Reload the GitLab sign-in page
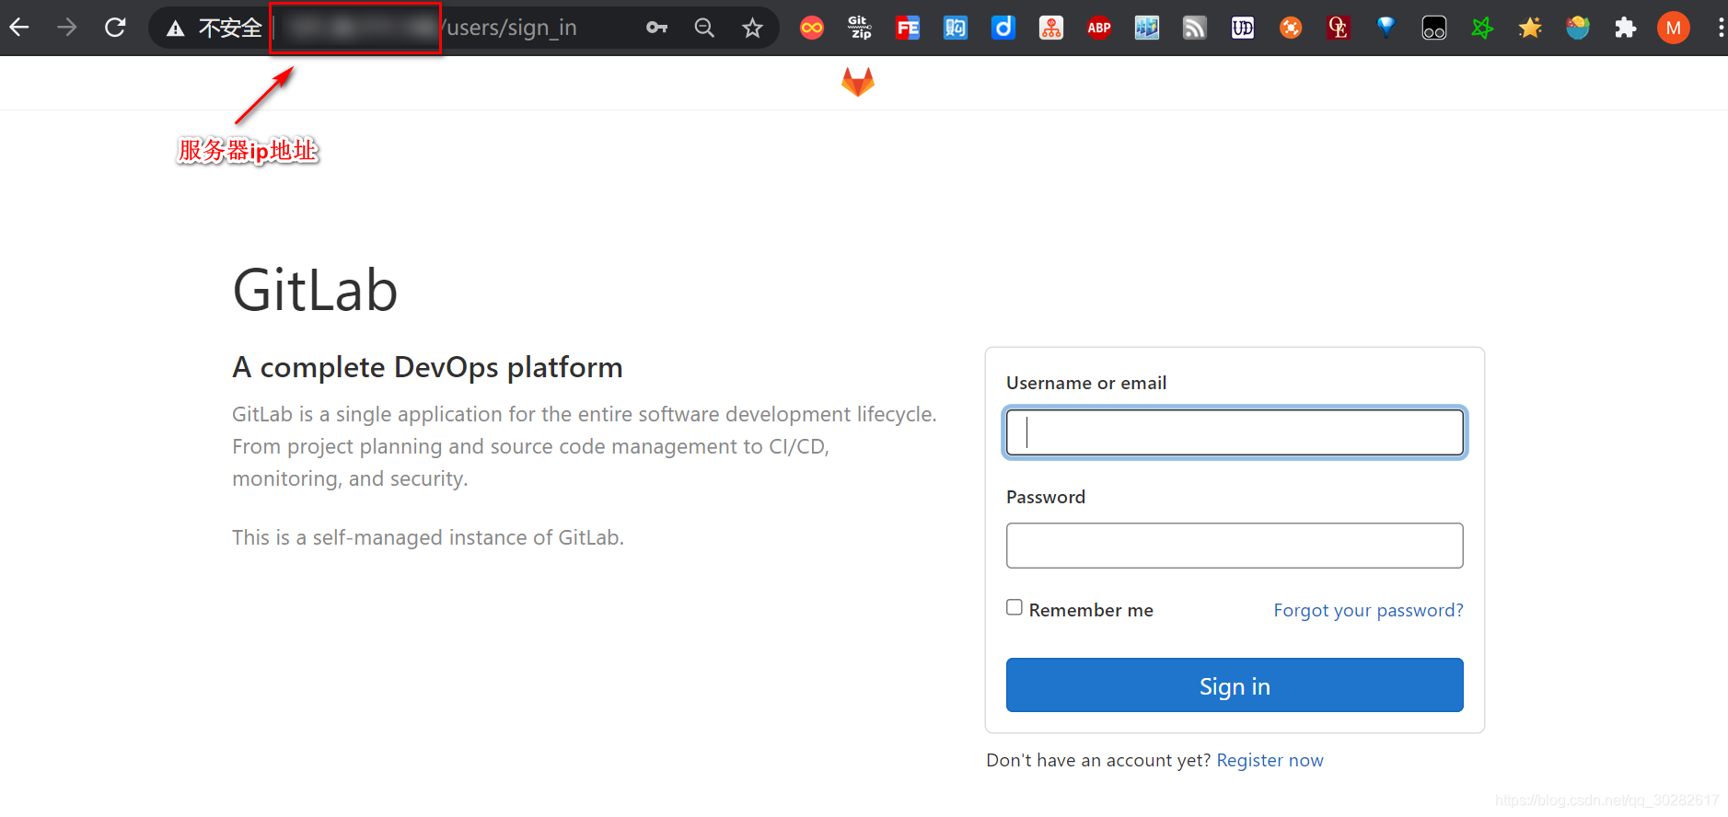1728x817 pixels. pyautogui.click(x=115, y=28)
